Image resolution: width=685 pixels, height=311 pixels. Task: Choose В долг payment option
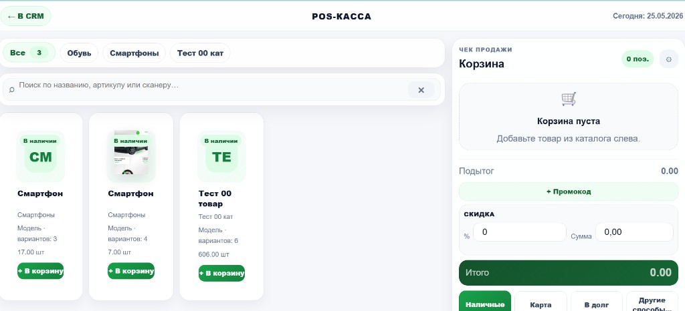coord(596,304)
